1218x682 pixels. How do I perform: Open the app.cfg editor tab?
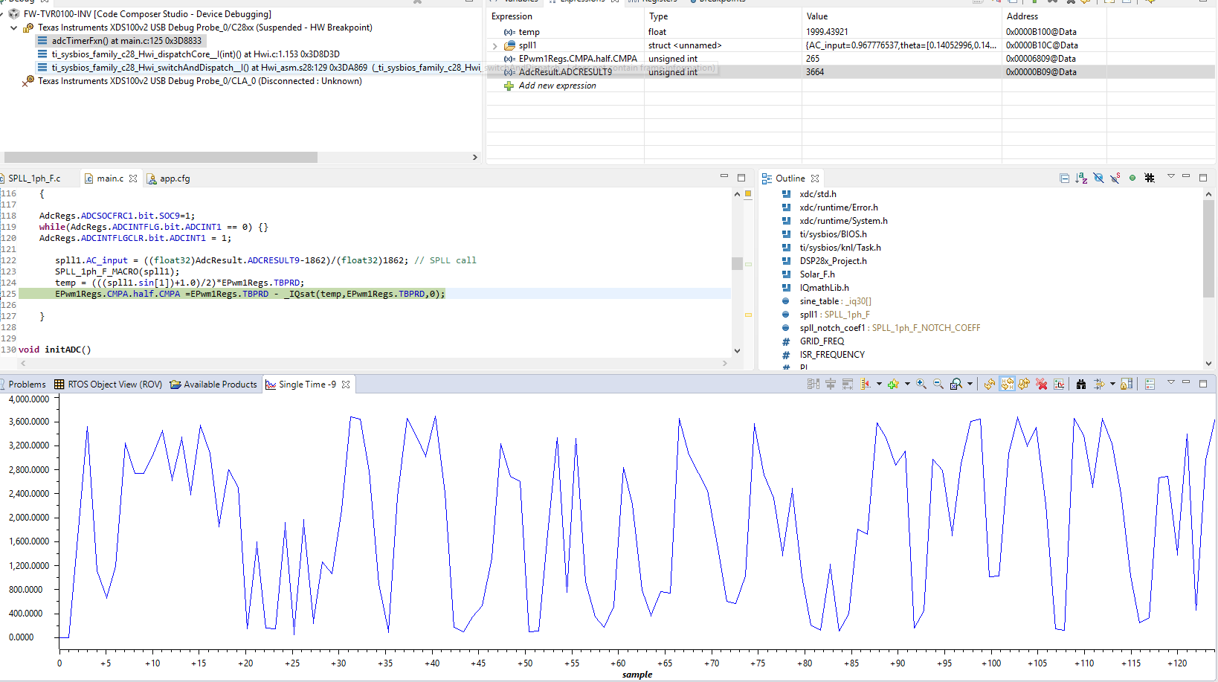click(x=169, y=178)
